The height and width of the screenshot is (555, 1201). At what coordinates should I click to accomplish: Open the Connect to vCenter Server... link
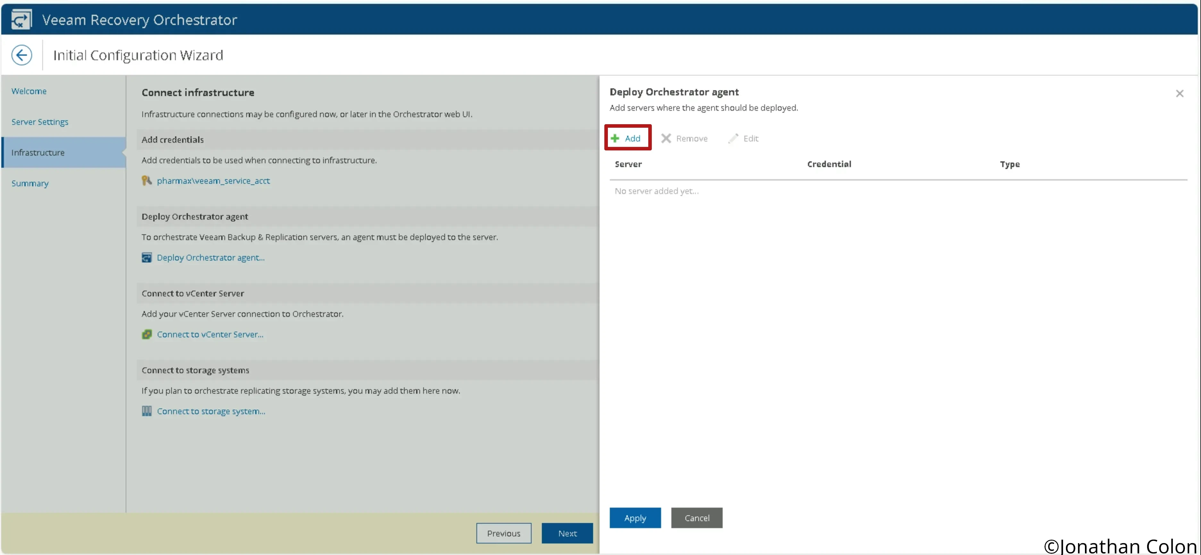point(210,334)
